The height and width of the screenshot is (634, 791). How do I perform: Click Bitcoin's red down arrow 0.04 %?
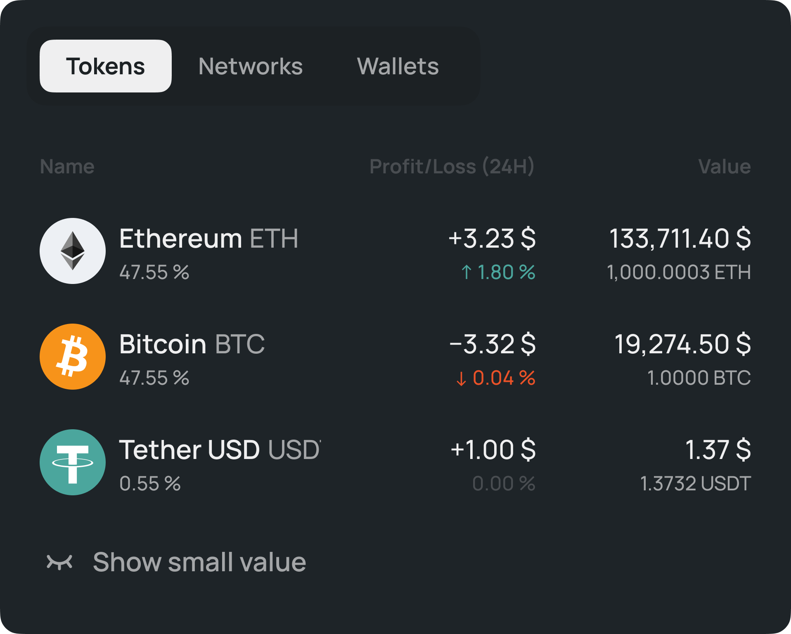point(495,378)
